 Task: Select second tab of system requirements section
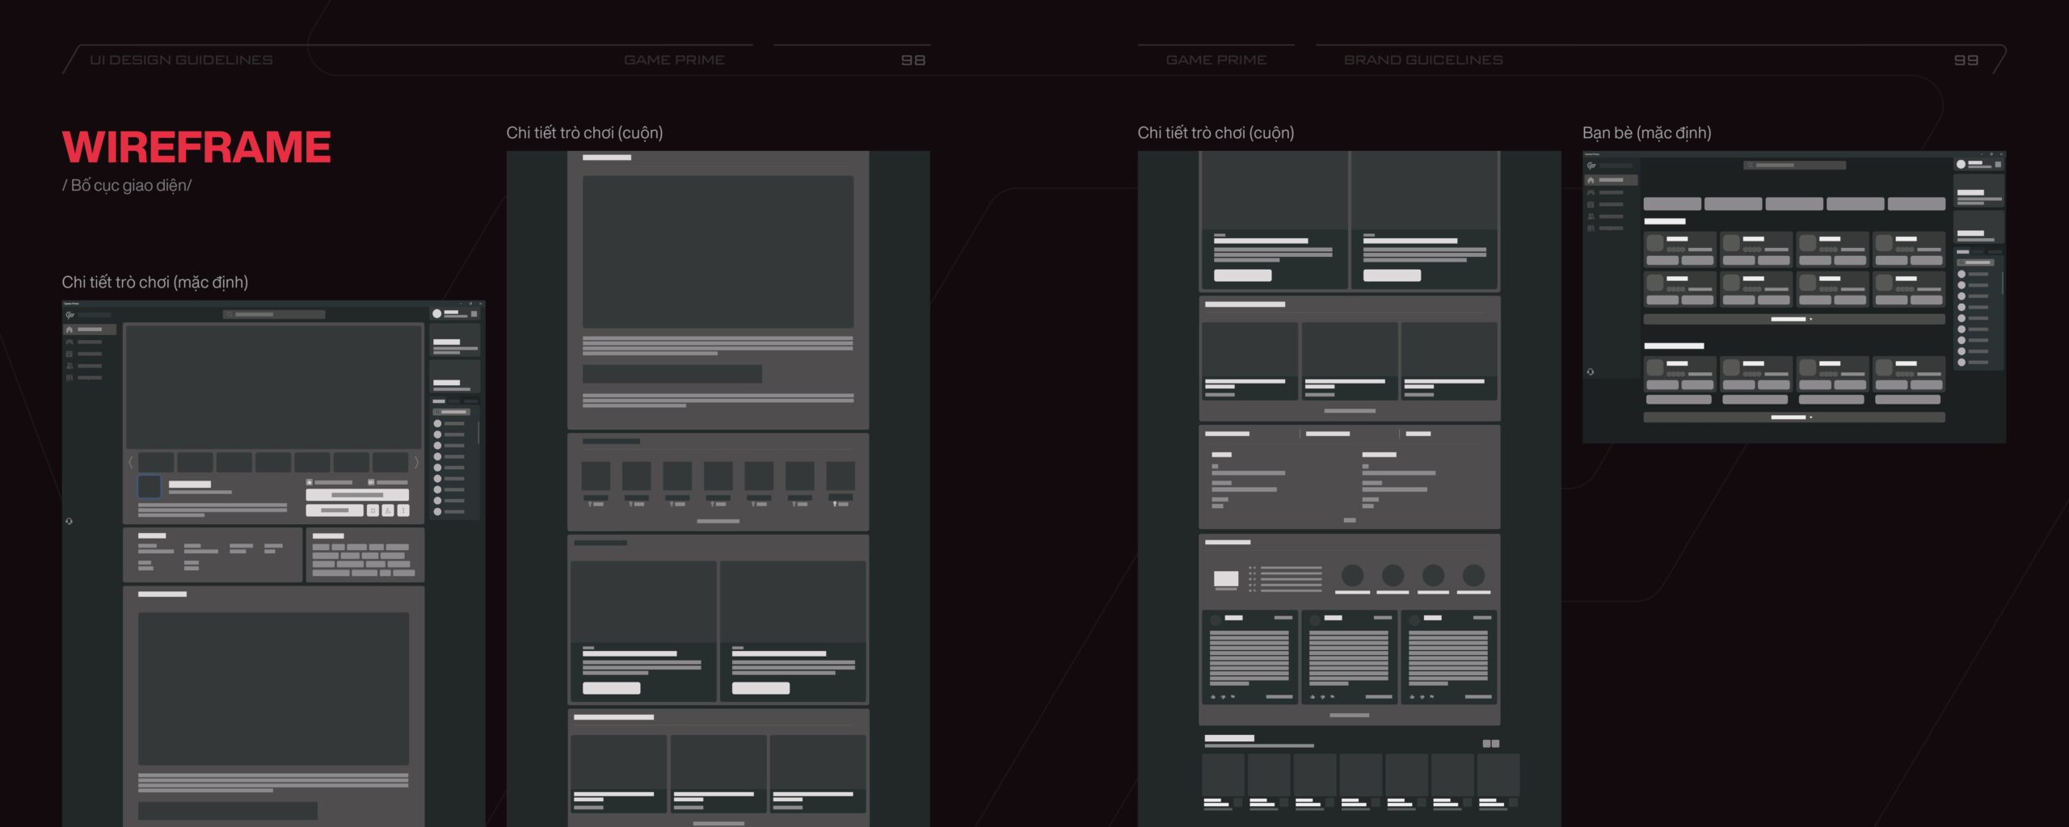[x=1327, y=434]
